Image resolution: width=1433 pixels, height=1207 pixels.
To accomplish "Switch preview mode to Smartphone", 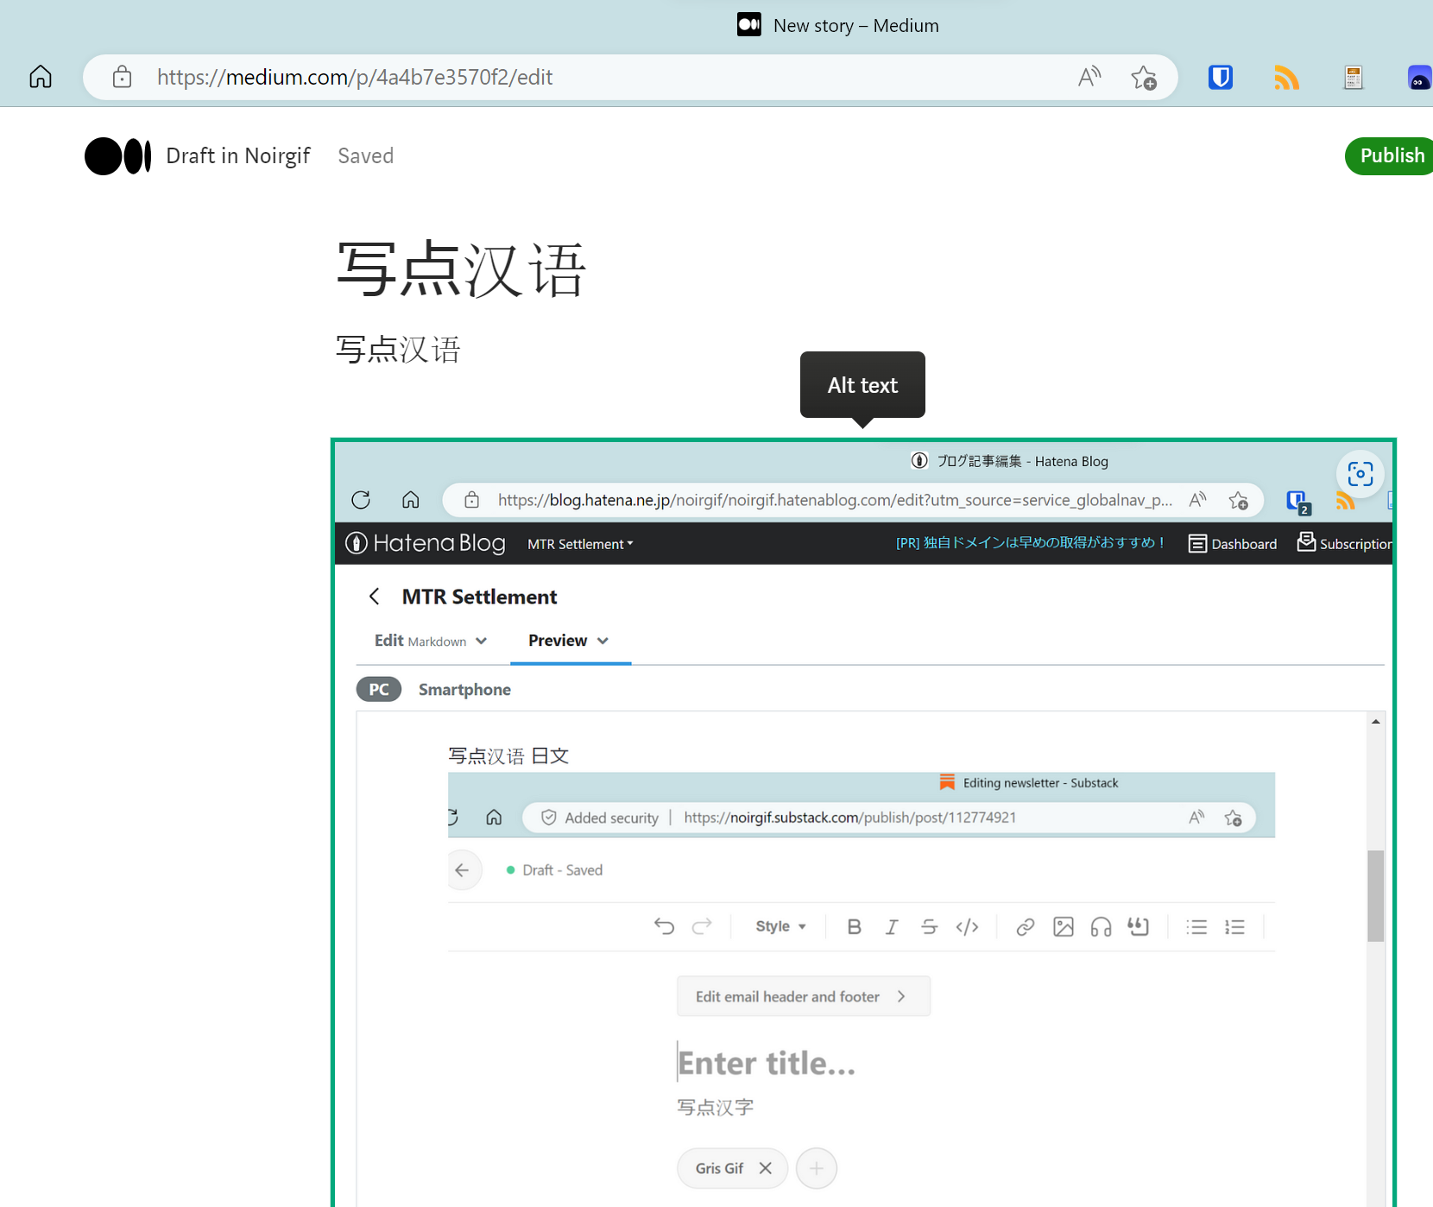I will point(464,689).
